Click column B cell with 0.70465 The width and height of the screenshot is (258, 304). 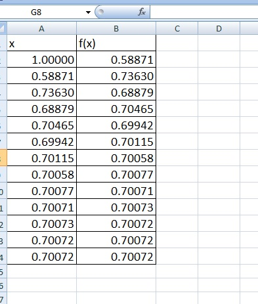pyautogui.click(x=116, y=108)
